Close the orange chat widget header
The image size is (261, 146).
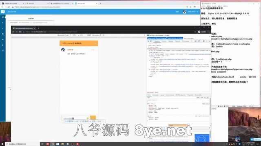click(x=95, y=43)
